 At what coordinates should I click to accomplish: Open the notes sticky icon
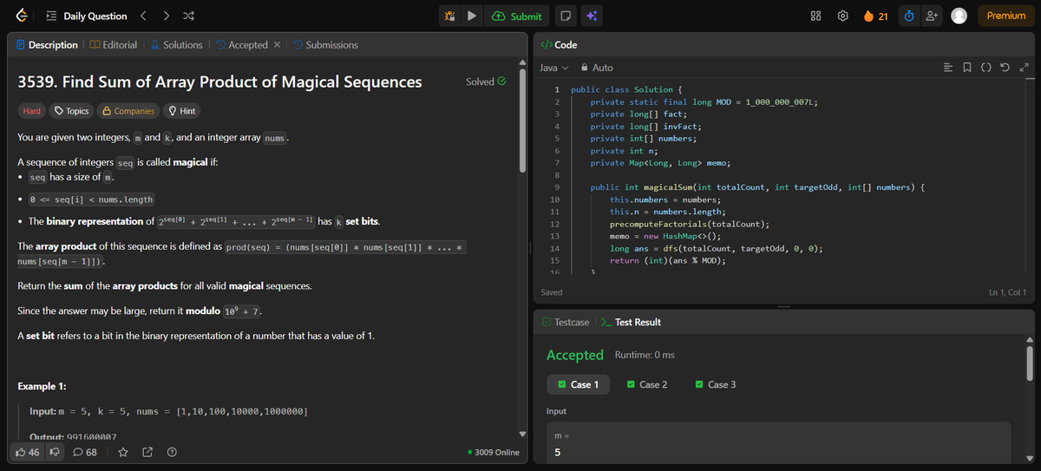pos(565,16)
